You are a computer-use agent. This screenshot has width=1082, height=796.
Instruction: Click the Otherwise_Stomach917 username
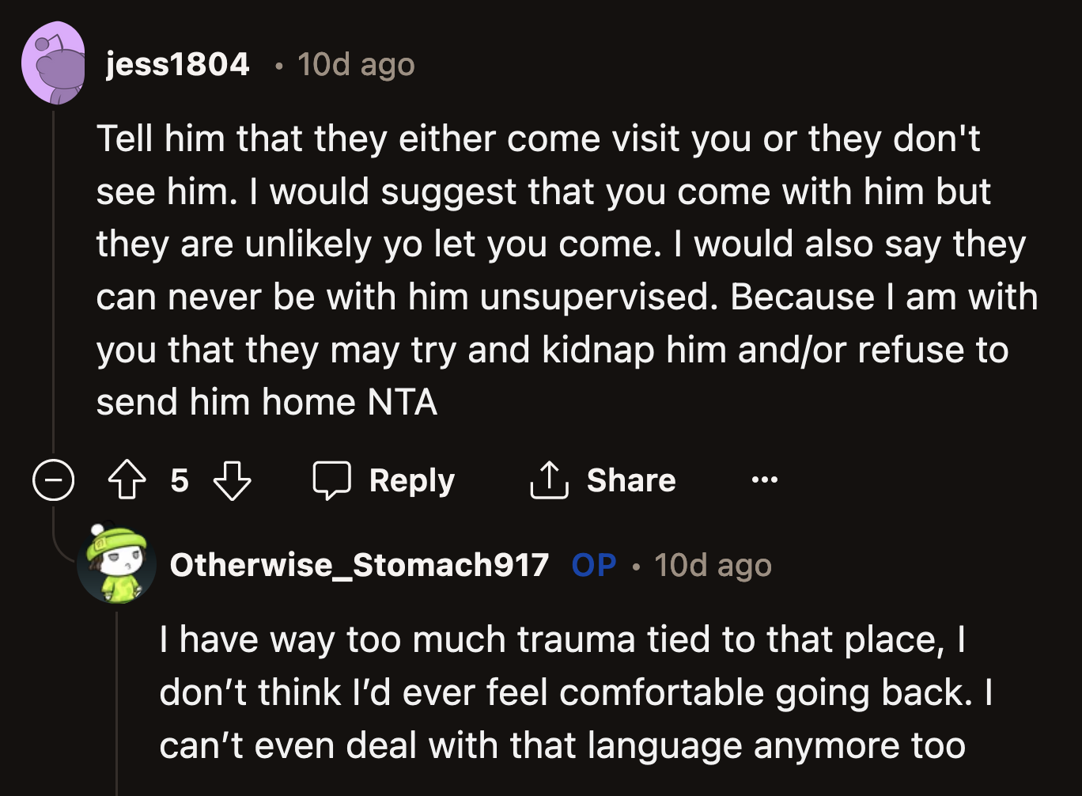(361, 564)
